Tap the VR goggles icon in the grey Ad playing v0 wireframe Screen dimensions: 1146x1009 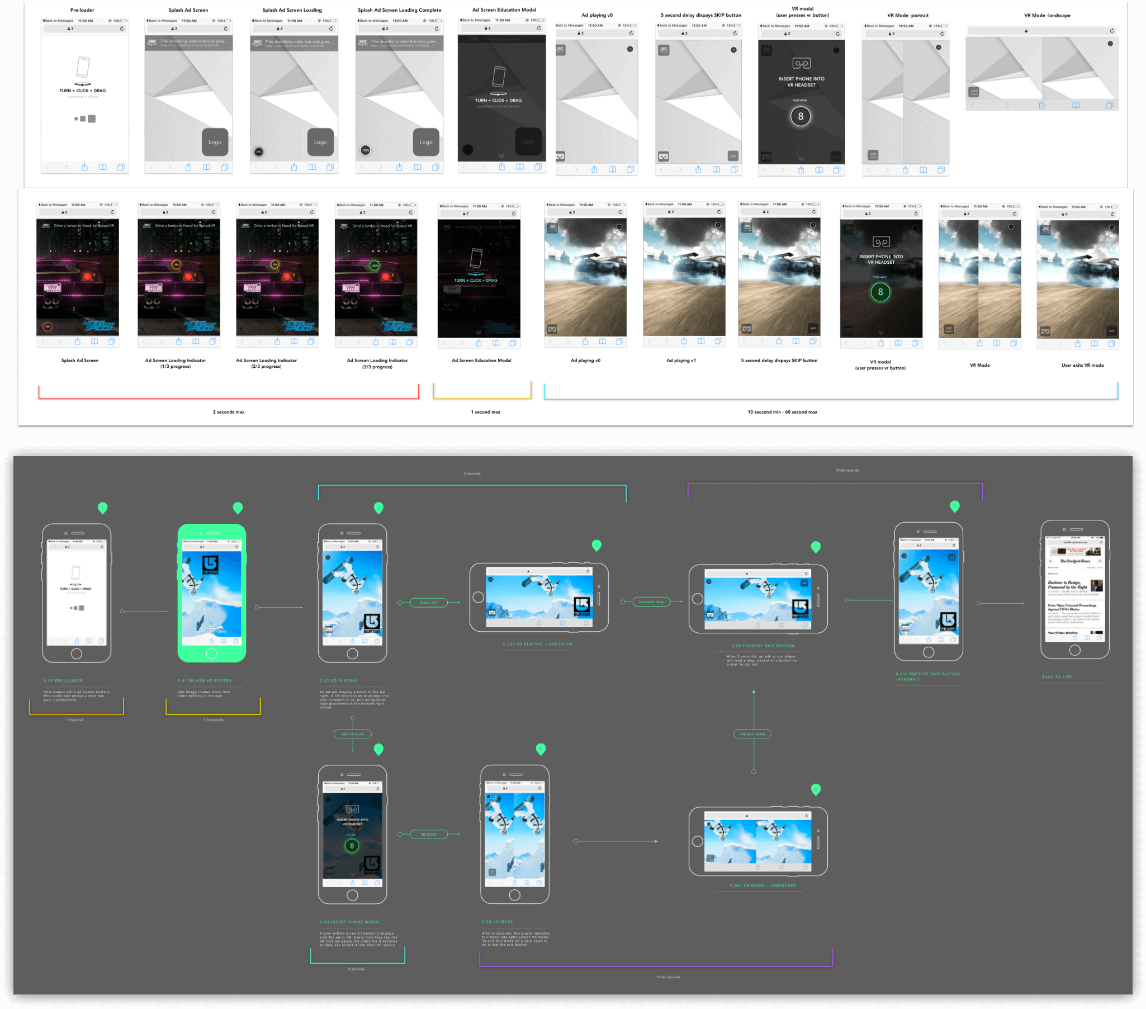(560, 157)
